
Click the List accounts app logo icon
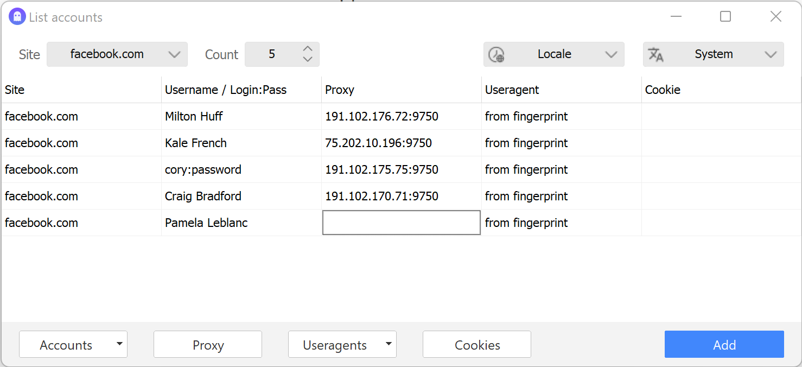tap(17, 16)
